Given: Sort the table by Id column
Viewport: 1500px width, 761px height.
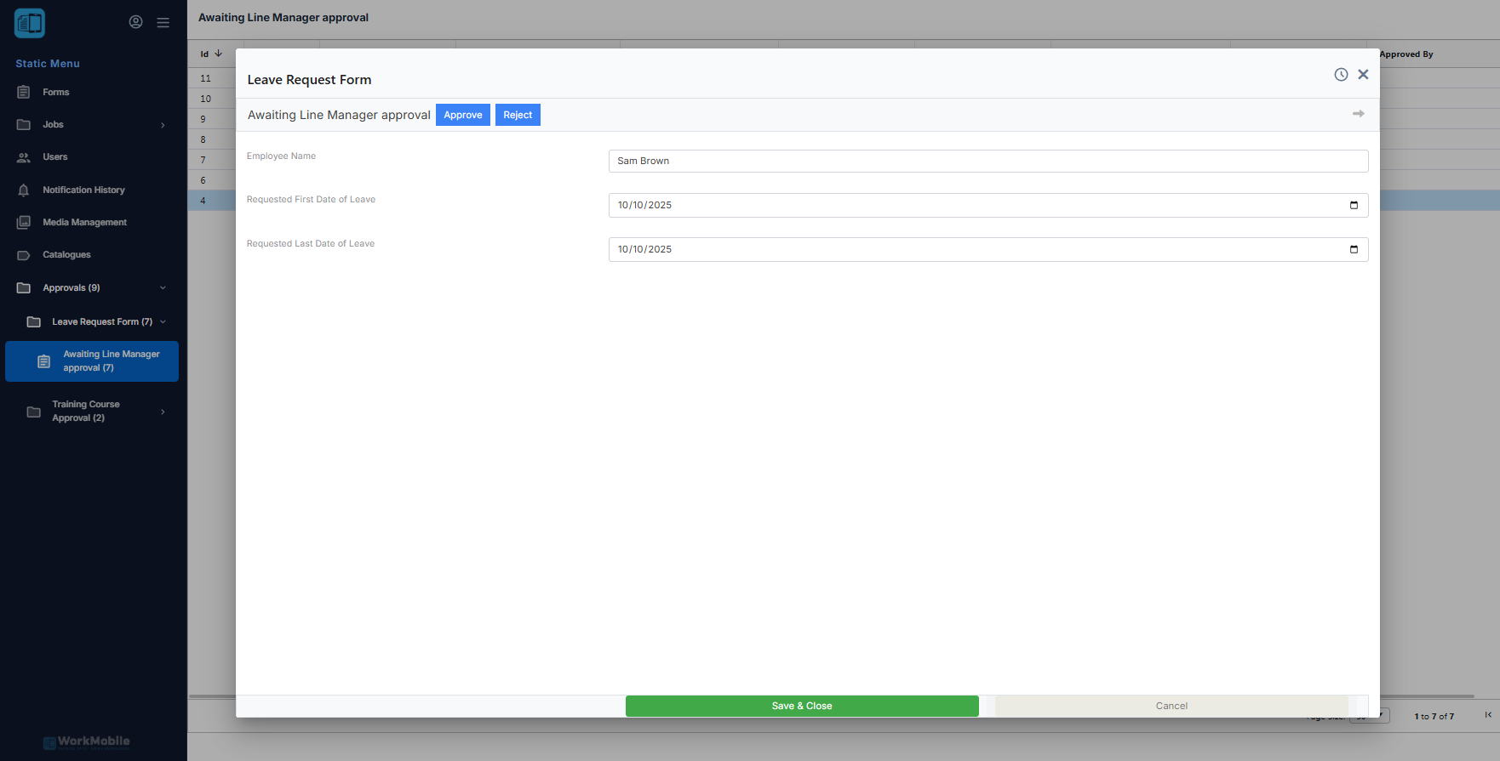Looking at the screenshot, I should 211,54.
